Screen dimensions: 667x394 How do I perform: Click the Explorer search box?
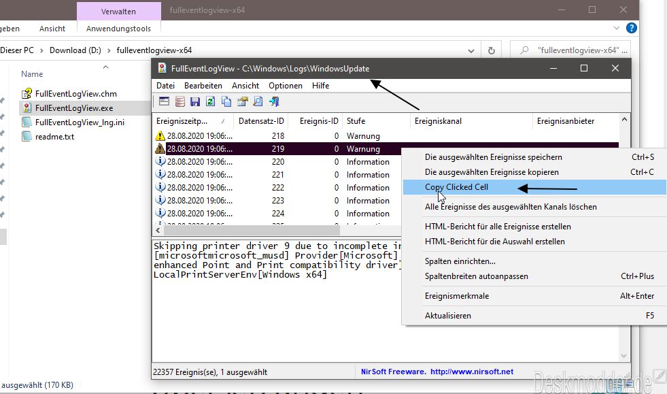pos(570,50)
